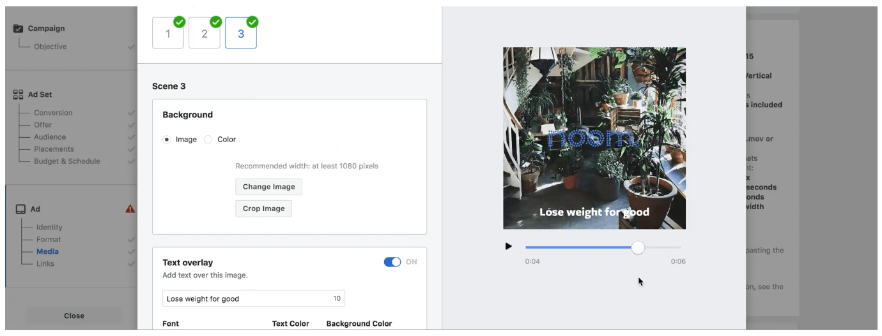Click the Ad Set grid icon
882x336 pixels.
(18, 94)
